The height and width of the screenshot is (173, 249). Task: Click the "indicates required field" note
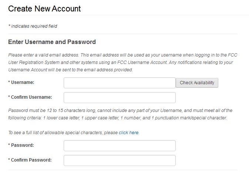[34, 26]
